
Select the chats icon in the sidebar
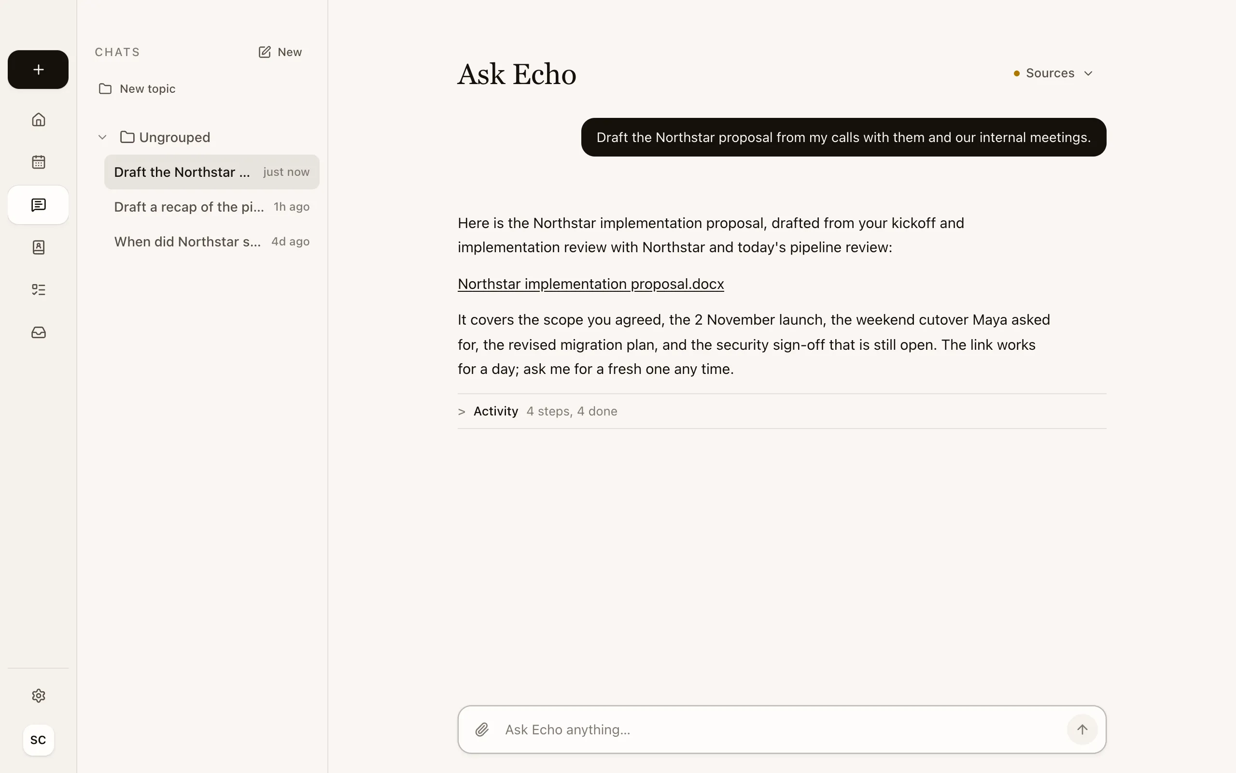(38, 205)
